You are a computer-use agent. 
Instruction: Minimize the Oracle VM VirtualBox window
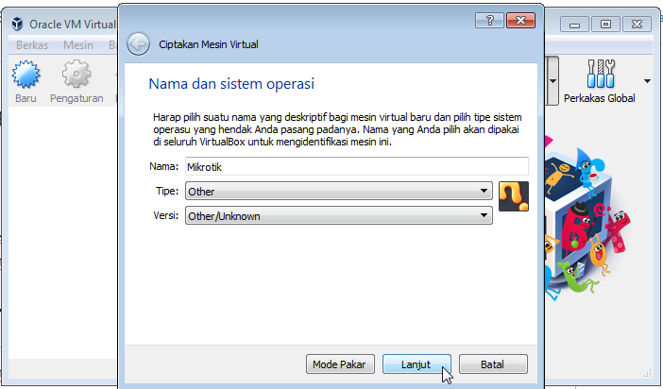[574, 25]
